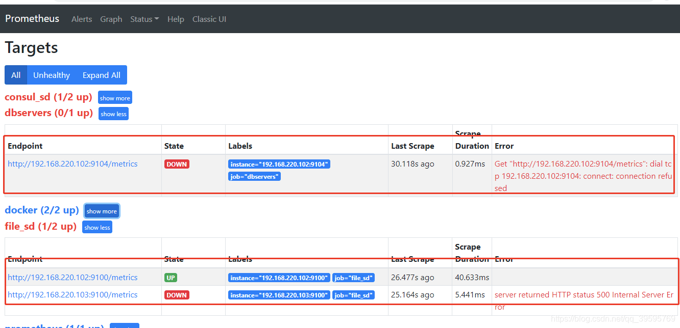Viewport: 680px width, 328px height.
Task: Filter to Unhealthy targets only
Action: [x=52, y=75]
